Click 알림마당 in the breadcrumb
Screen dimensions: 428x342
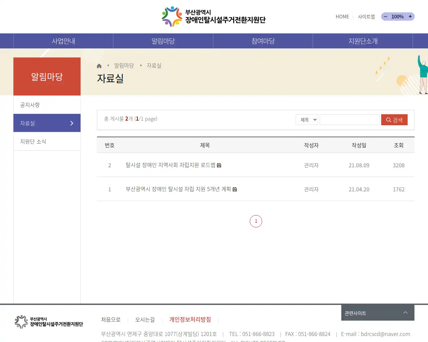(x=124, y=65)
